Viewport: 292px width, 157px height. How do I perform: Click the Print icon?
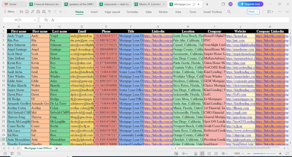pyautogui.click(x=38, y=12)
